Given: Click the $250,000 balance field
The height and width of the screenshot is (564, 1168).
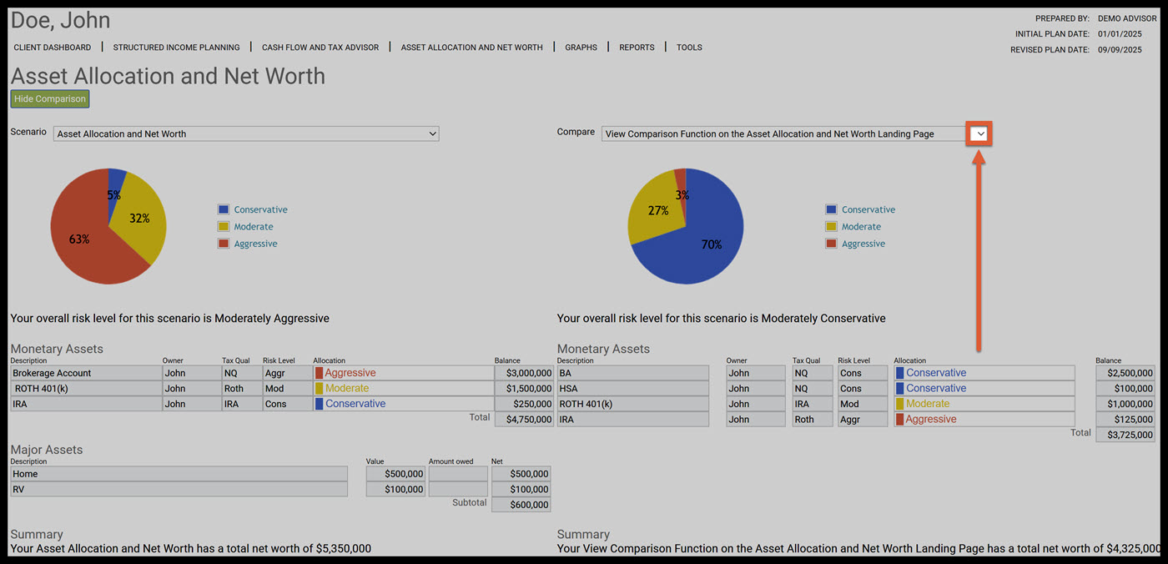Looking at the screenshot, I should click(x=524, y=404).
